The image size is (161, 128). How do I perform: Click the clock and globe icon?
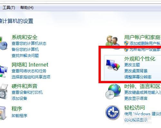113,92
